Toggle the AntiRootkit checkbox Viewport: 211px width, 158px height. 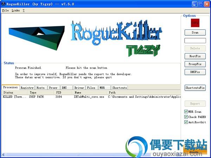pyautogui.click(x=186, y=122)
